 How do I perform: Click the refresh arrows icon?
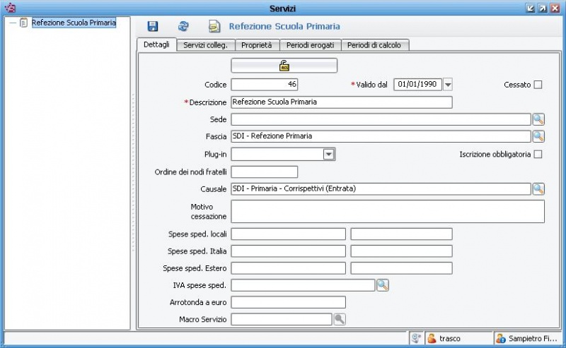pos(183,26)
